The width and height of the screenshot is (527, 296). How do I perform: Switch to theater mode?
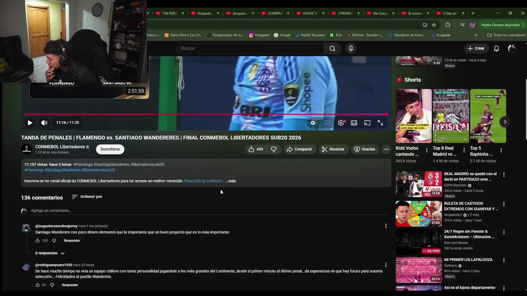pos(354,123)
